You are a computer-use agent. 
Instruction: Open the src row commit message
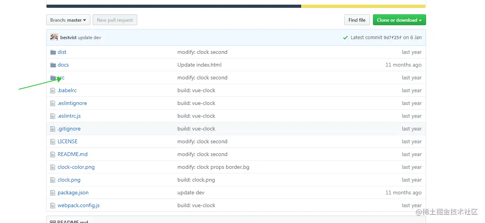coord(202,78)
